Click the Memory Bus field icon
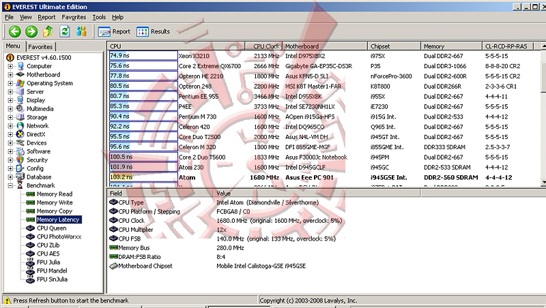Viewport: 546px width, 308px height. (x=113, y=247)
